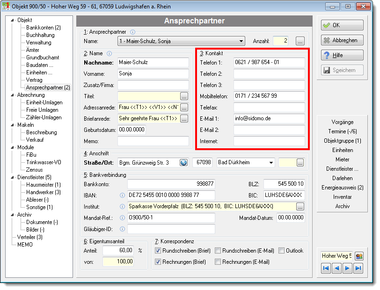Click info icon next to Ansprechpartner heading

[x=132, y=32]
